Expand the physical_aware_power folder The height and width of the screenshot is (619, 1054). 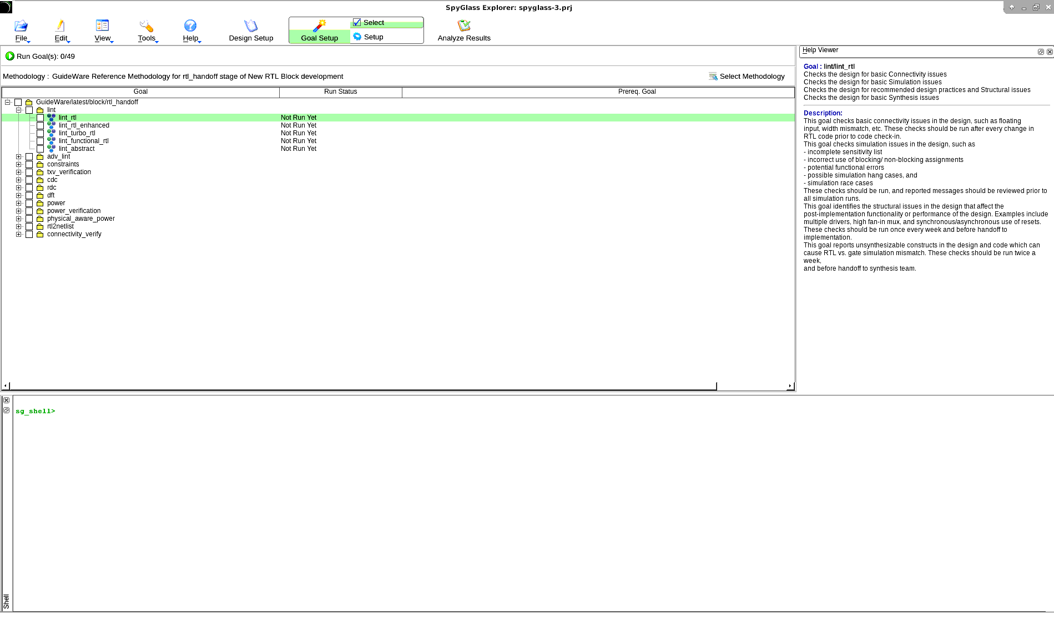pyautogui.click(x=19, y=219)
